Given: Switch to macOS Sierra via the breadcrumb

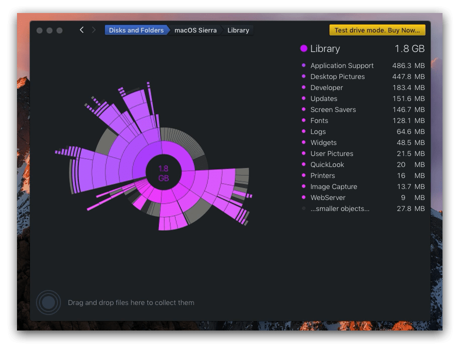Looking at the screenshot, I should coord(194,30).
